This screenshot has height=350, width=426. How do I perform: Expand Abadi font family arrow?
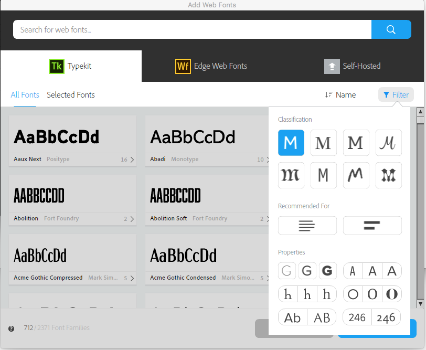click(268, 160)
